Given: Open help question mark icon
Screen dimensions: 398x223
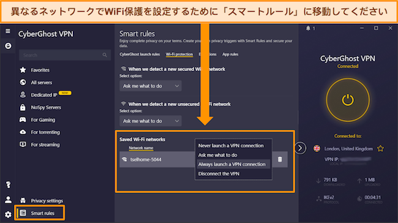Looking at the screenshot, I should click(x=8, y=184).
